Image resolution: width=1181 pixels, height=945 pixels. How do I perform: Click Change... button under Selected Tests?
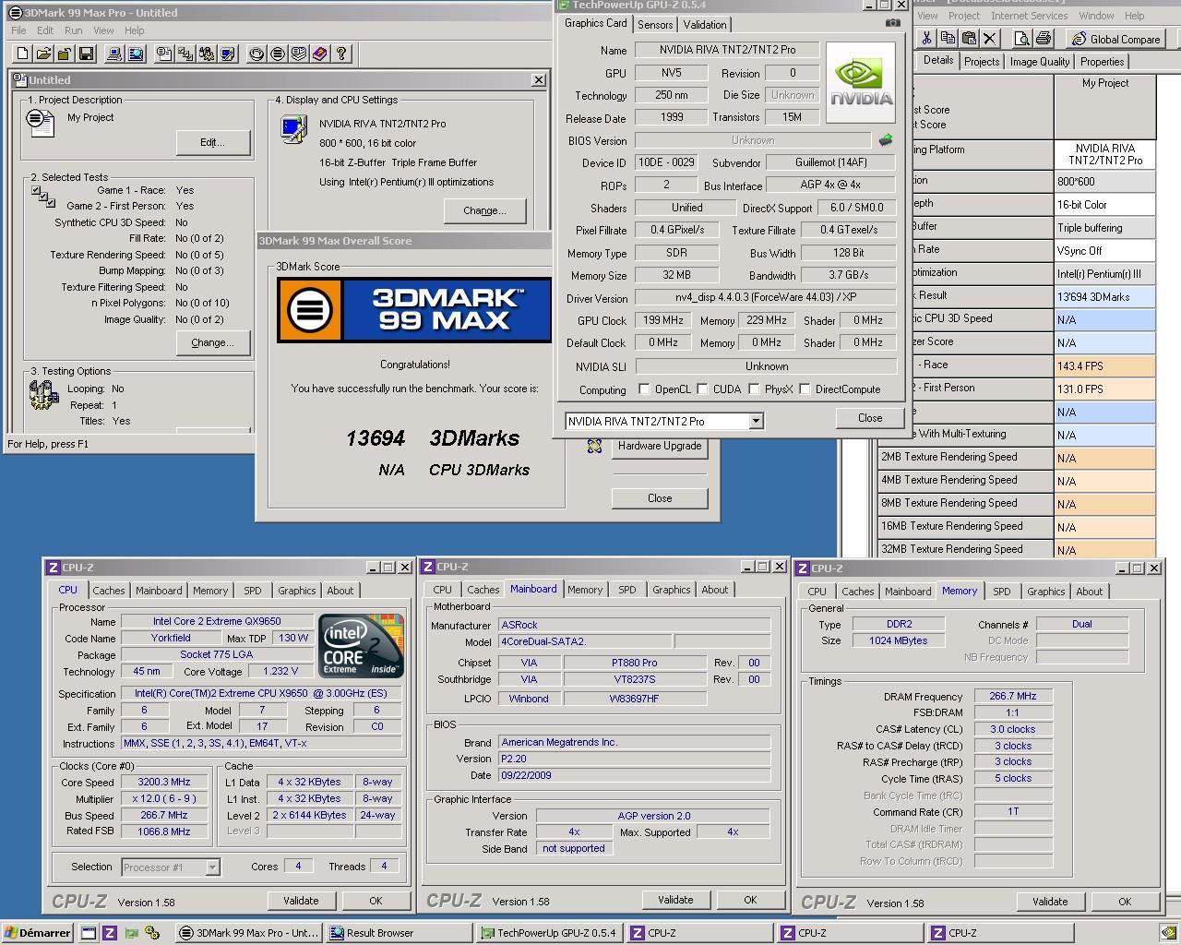point(212,342)
